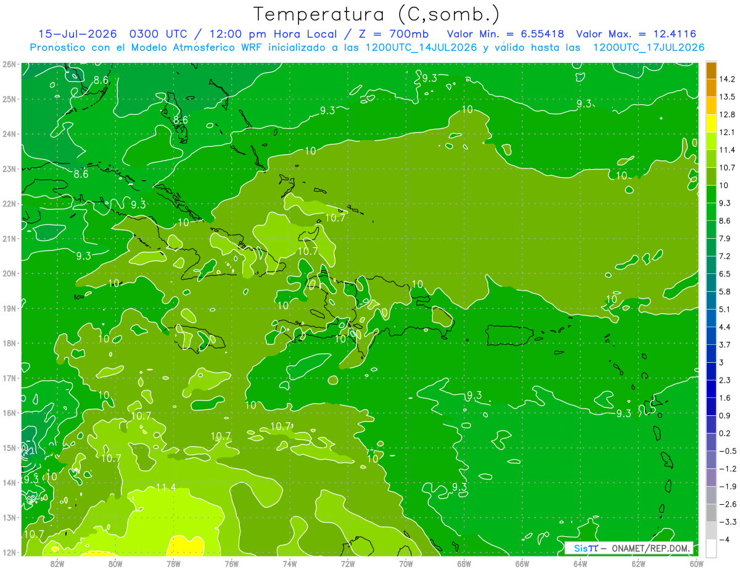The width and height of the screenshot is (740, 572).
Task: Click the Puerto Rico island outline
Action: coord(510,335)
